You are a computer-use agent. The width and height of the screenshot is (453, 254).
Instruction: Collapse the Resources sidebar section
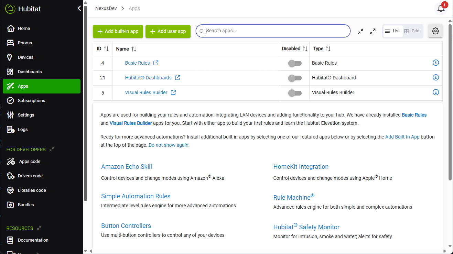39,228
